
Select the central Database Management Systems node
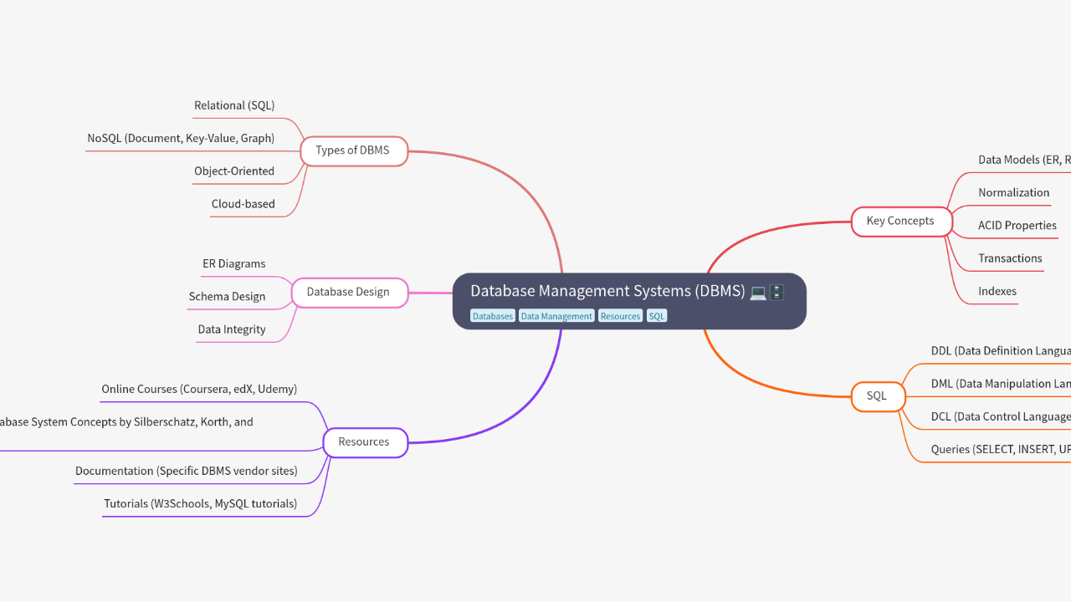tap(629, 301)
